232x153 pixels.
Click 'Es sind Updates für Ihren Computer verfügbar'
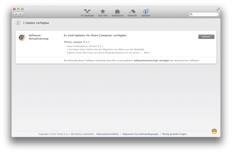point(95,35)
